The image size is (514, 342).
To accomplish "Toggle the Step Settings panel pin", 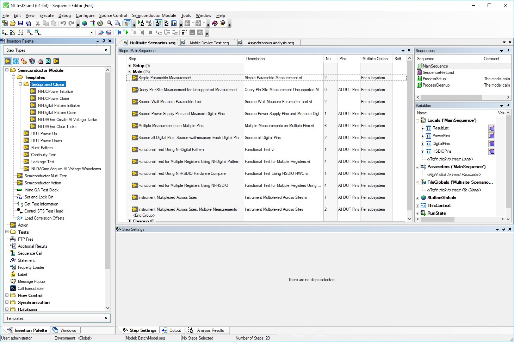I will [x=503, y=229].
